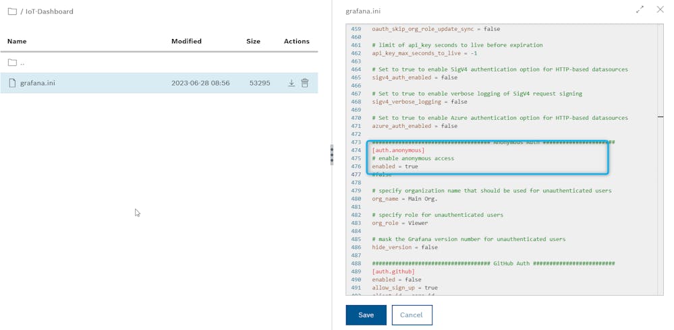Click the [auth.github] section header

pos(393,271)
